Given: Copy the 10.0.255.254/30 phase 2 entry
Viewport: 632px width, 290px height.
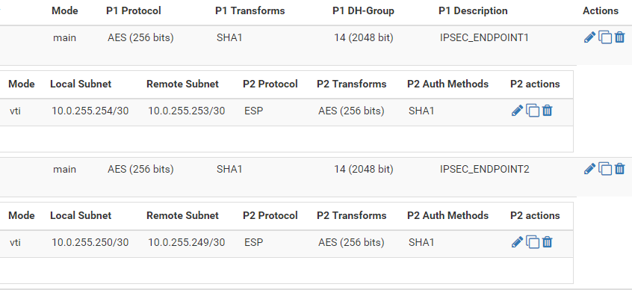Looking at the screenshot, I should pyautogui.click(x=533, y=111).
